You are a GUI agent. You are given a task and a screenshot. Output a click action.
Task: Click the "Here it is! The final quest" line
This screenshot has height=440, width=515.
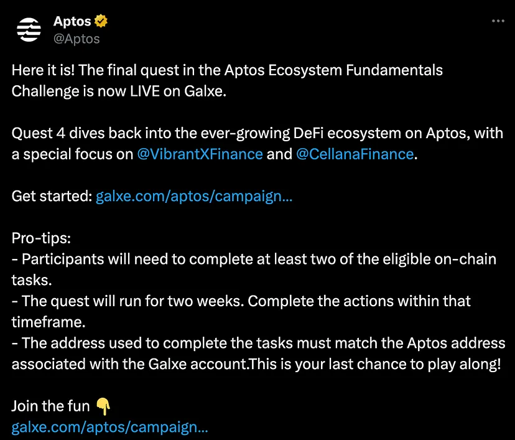[x=227, y=70]
